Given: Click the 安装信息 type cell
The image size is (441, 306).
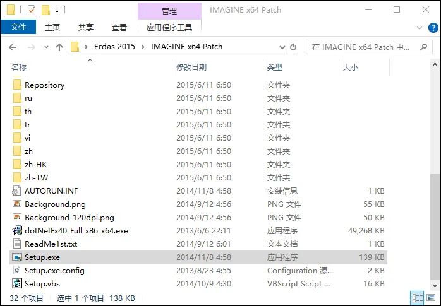Looking at the screenshot, I should [x=282, y=191].
